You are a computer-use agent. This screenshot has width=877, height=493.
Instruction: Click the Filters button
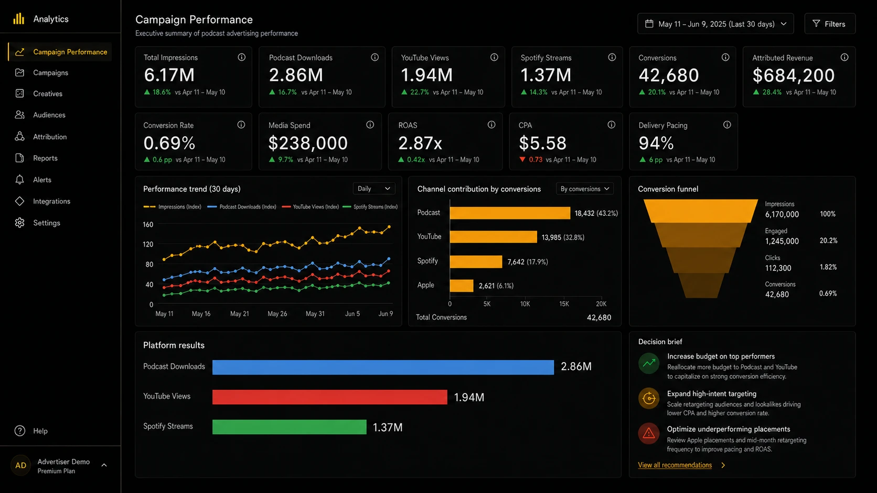[830, 24]
